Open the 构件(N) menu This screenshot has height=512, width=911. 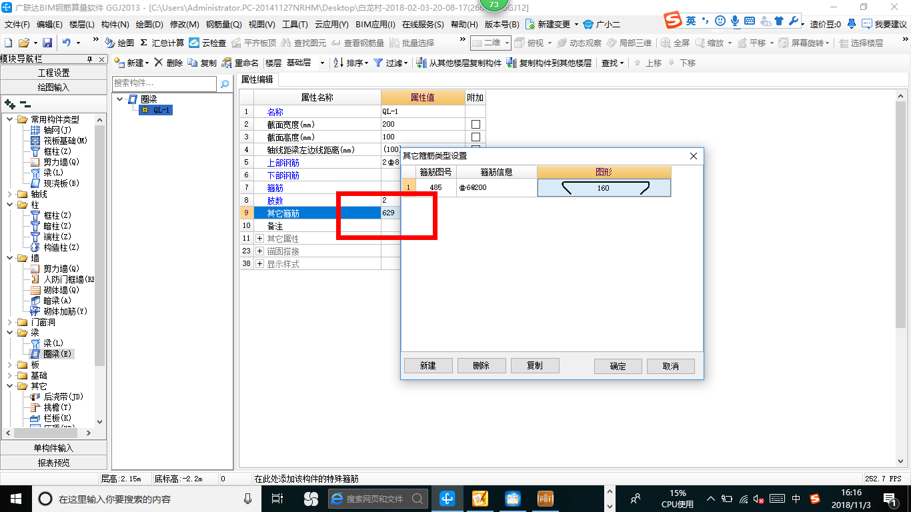coord(115,24)
